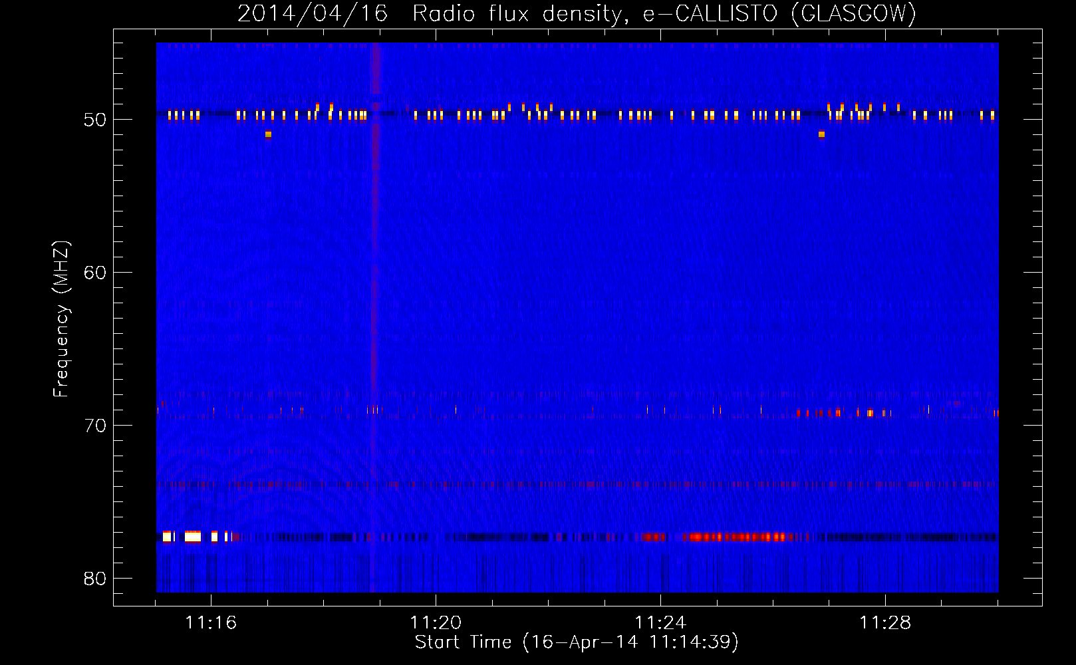
Task: Click the 60 frequency axis label
Action: 95,273
